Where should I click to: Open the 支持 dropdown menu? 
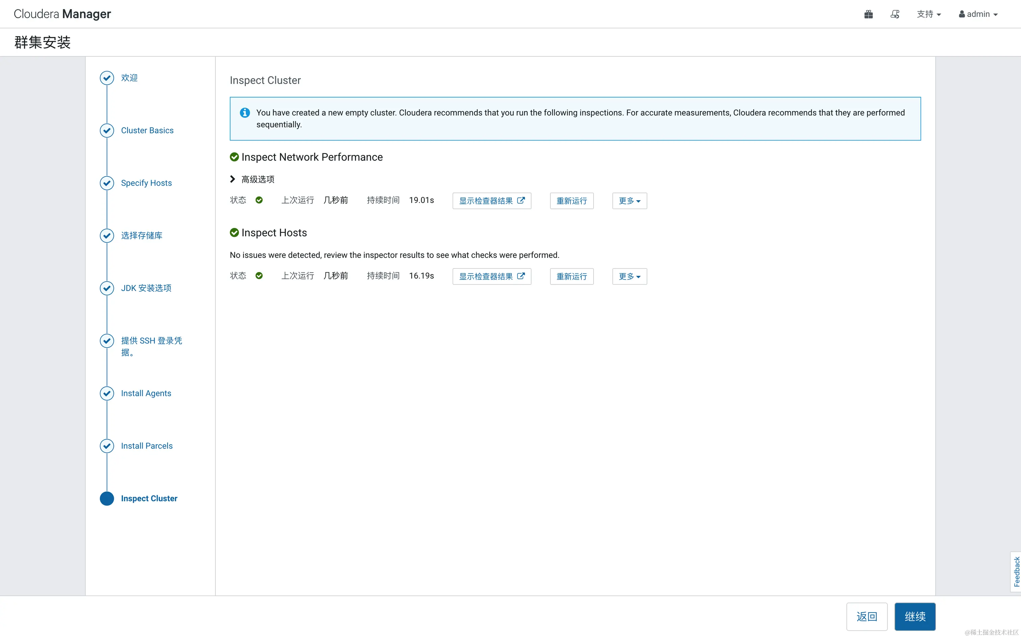click(x=928, y=14)
